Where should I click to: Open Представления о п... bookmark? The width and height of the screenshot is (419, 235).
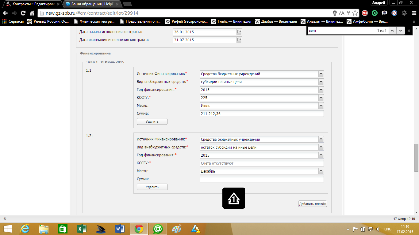point(140,21)
